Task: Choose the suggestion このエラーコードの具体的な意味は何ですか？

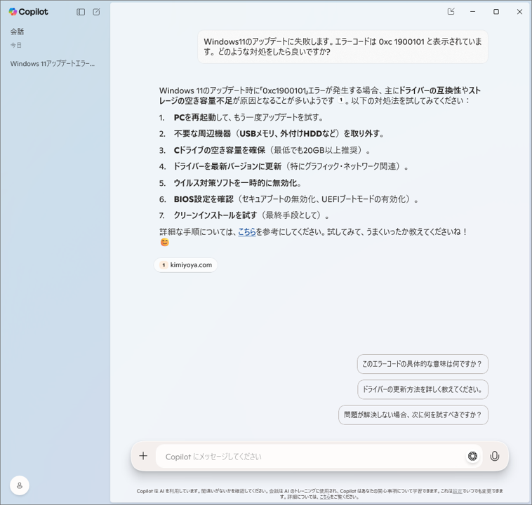Action: [x=422, y=364]
